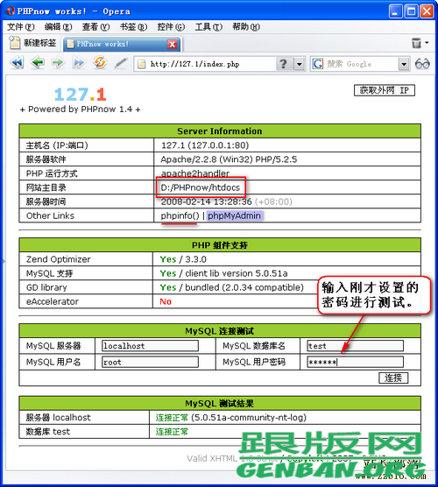The image size is (438, 487).
Task: Click the Zend Optimizer Yes / 3.3.0 value
Action: [183, 259]
